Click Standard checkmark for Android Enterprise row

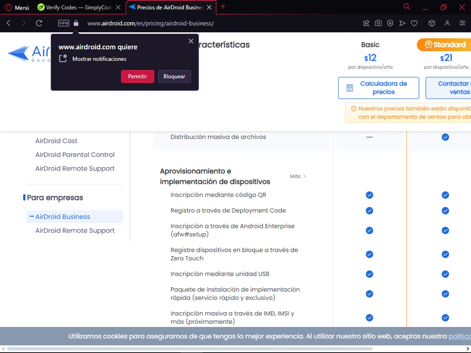(445, 231)
